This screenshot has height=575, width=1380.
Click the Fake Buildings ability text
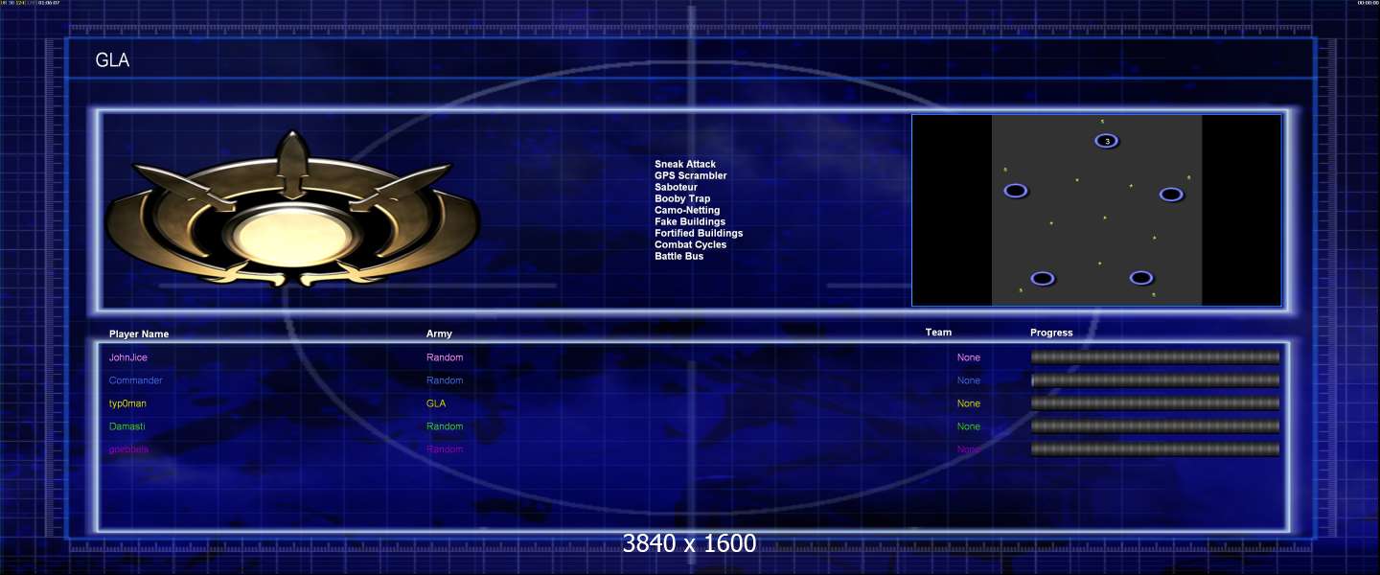pos(690,222)
